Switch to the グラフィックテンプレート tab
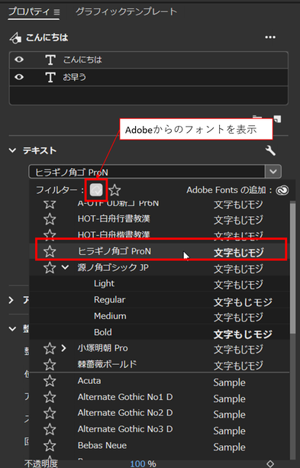This screenshot has width=300, height=468. tap(126, 11)
